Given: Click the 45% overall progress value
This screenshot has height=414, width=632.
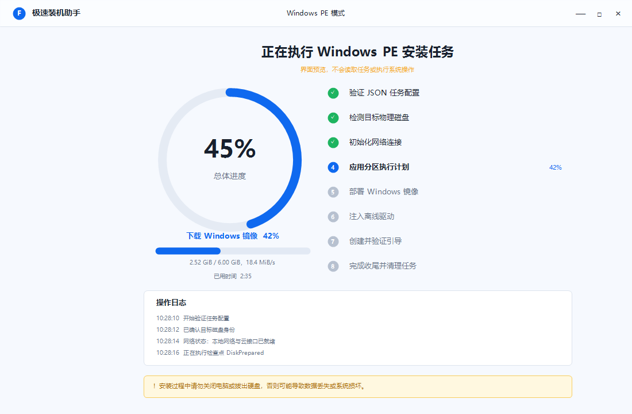Looking at the screenshot, I should [x=230, y=148].
